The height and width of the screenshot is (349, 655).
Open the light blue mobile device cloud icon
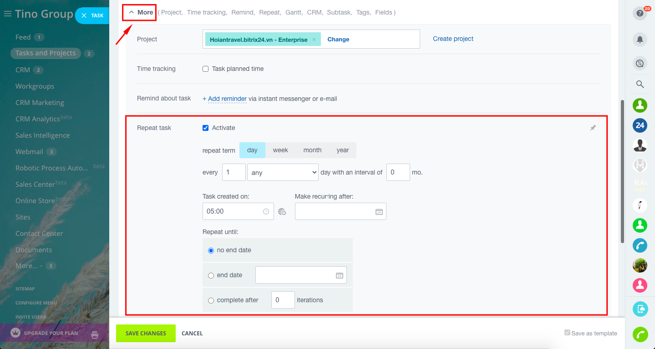click(640, 309)
